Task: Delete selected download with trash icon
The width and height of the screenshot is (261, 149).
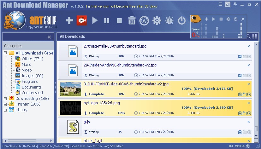Action: coord(132,20)
